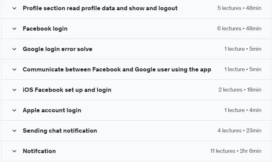Toggle the Apple account login chevron

(15, 110)
